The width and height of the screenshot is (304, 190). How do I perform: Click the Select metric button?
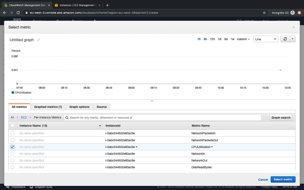pos(283,179)
